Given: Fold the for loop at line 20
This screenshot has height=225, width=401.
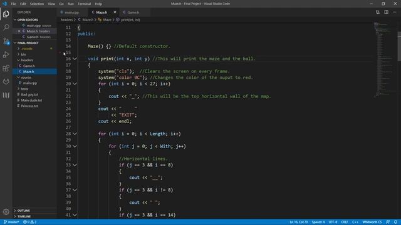Looking at the screenshot, I should click(75, 84).
